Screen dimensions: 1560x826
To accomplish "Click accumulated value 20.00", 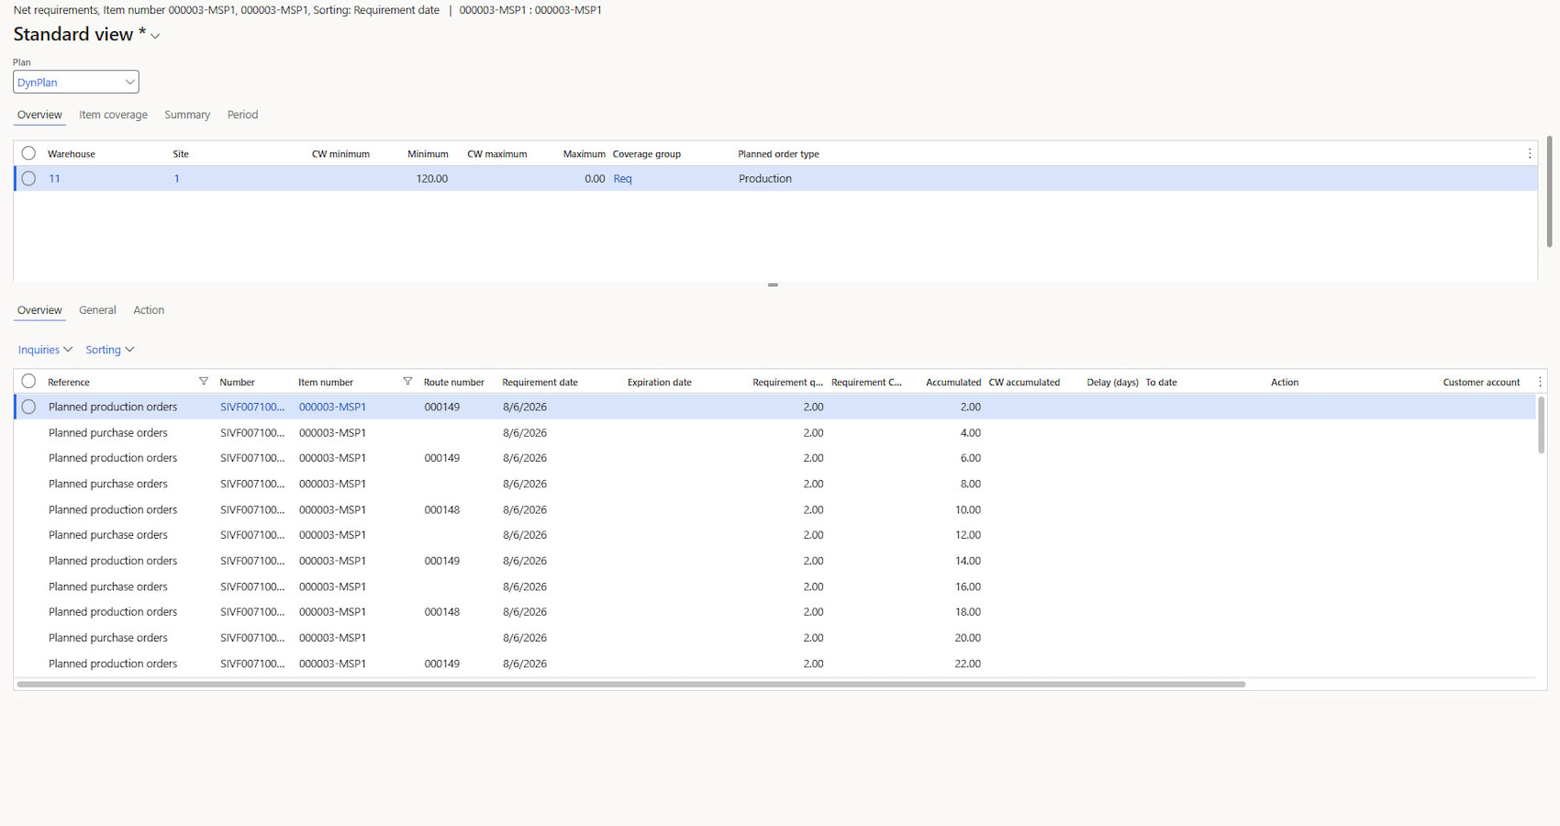I will click(967, 638).
